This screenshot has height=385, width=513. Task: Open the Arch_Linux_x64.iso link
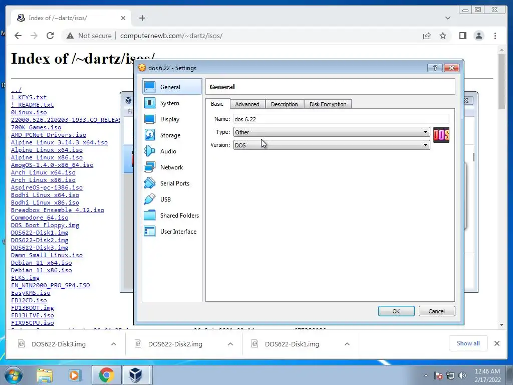tap(43, 172)
